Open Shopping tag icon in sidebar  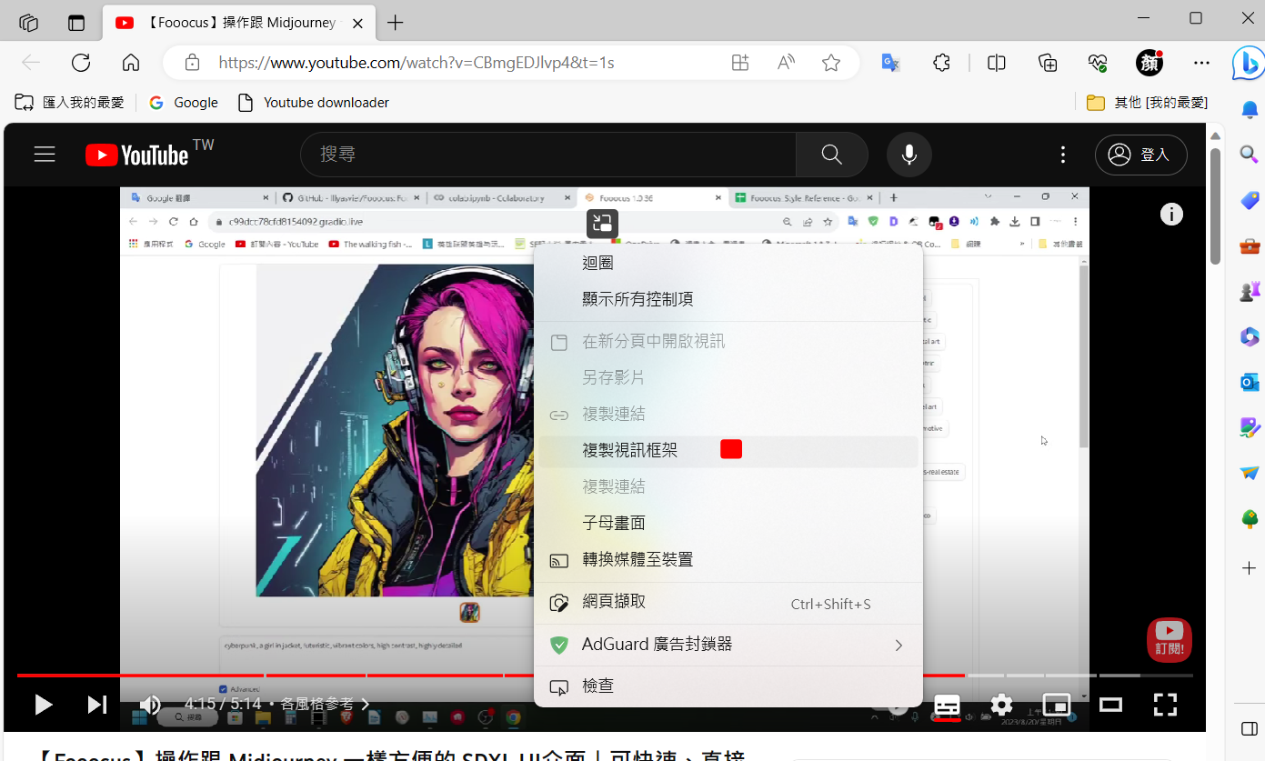click(x=1250, y=201)
